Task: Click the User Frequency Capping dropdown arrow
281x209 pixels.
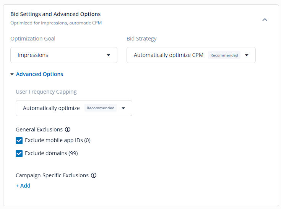Action: (123, 108)
